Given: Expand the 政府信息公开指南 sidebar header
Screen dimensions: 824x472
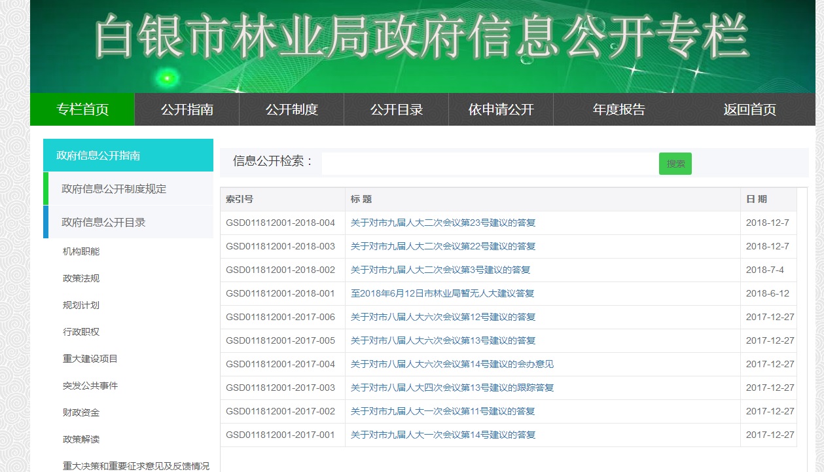Looking at the screenshot, I should pos(128,155).
